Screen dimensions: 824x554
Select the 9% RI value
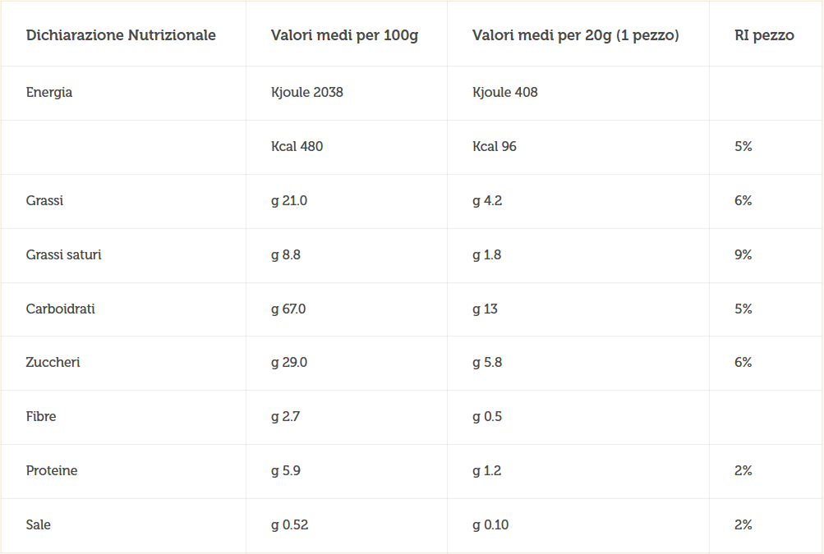(743, 254)
